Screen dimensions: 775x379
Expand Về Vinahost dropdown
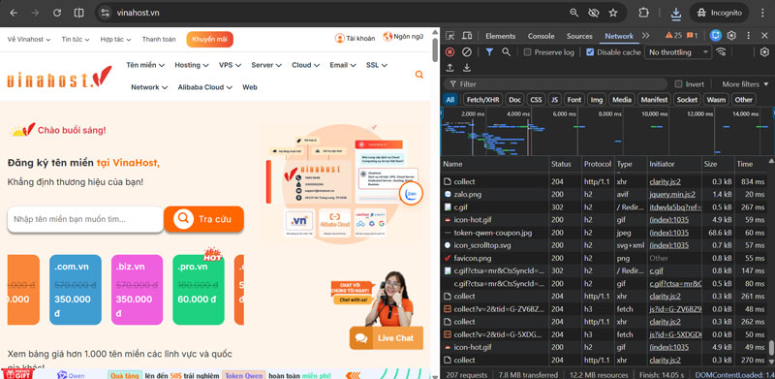[x=29, y=39]
